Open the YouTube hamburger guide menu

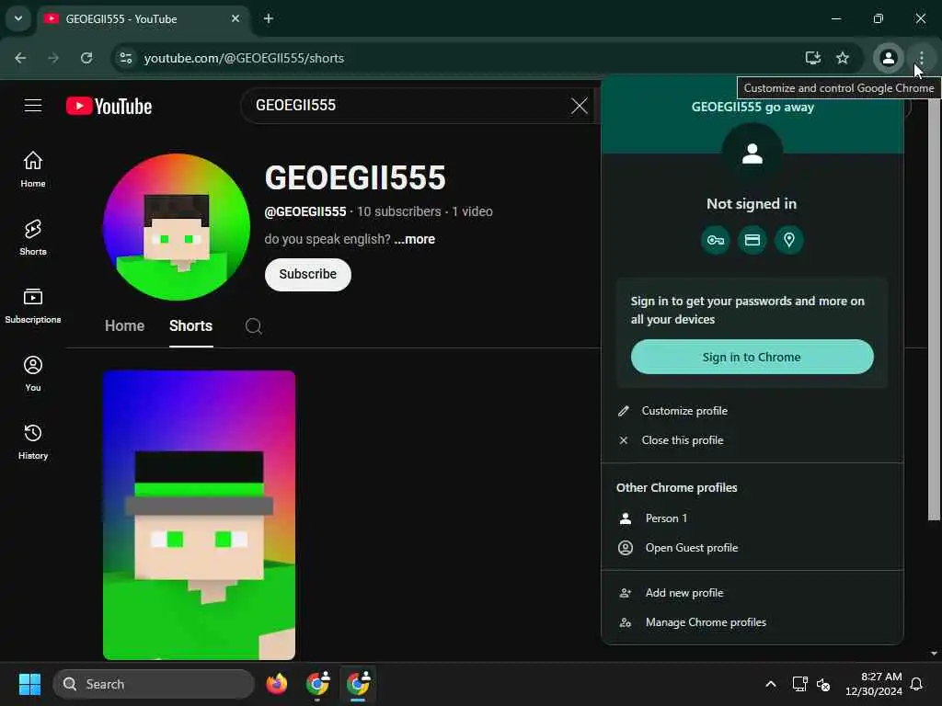point(33,106)
